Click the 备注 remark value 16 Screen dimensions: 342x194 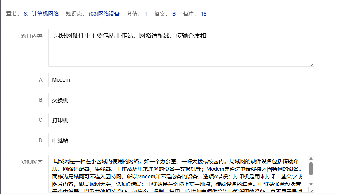point(203,14)
